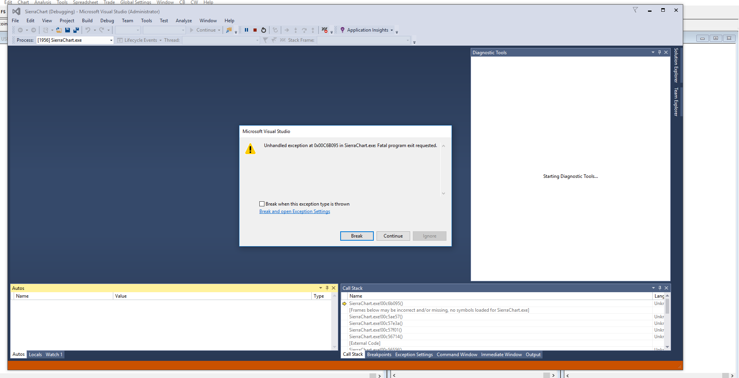The width and height of the screenshot is (739, 378).
Task: Click the Save All toolbar icon
Action: [x=76, y=30]
